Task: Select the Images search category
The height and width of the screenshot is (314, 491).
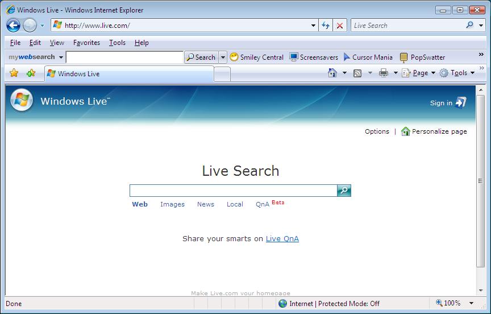Action: point(173,204)
